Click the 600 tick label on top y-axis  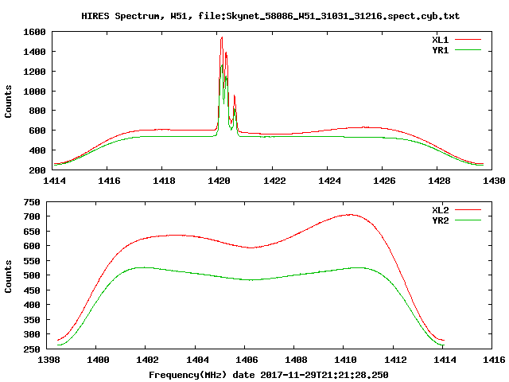(x=37, y=131)
